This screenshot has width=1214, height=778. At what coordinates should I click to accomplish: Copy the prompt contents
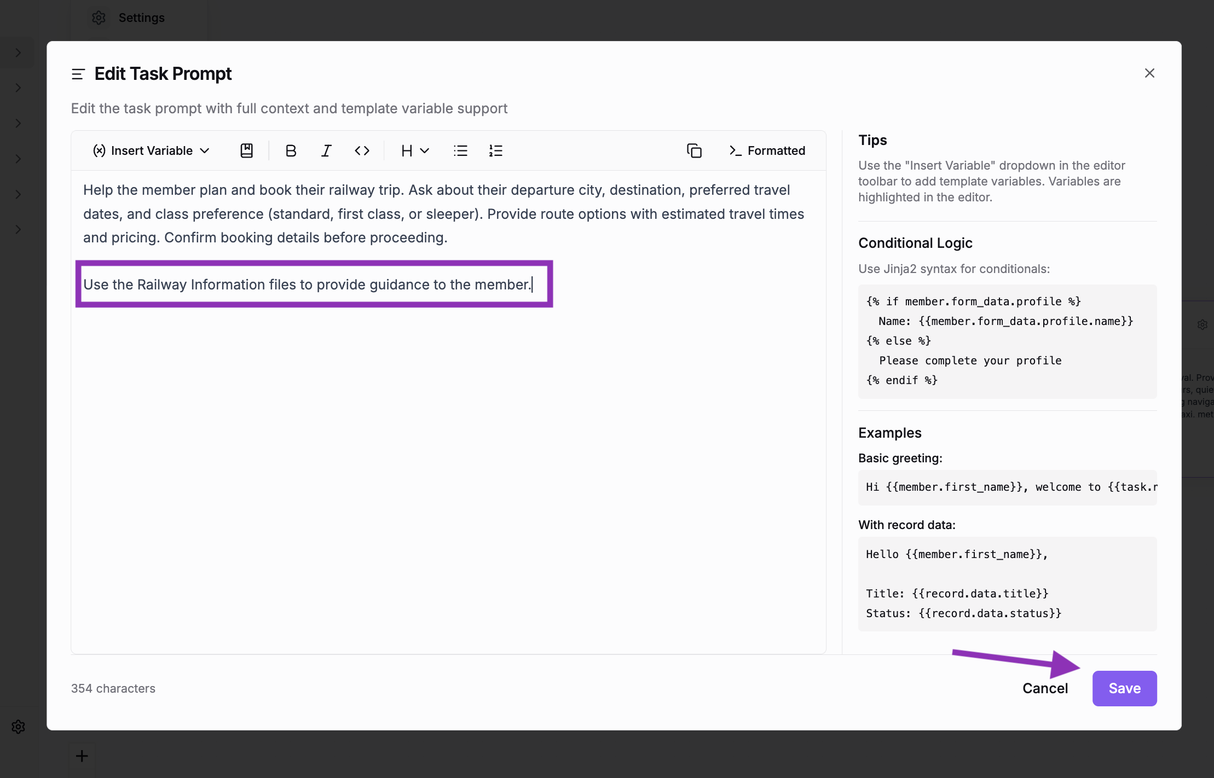[x=693, y=150]
